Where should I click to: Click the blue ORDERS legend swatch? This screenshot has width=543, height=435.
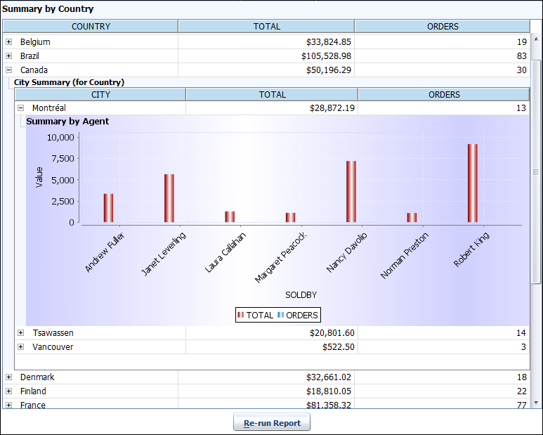(x=280, y=316)
